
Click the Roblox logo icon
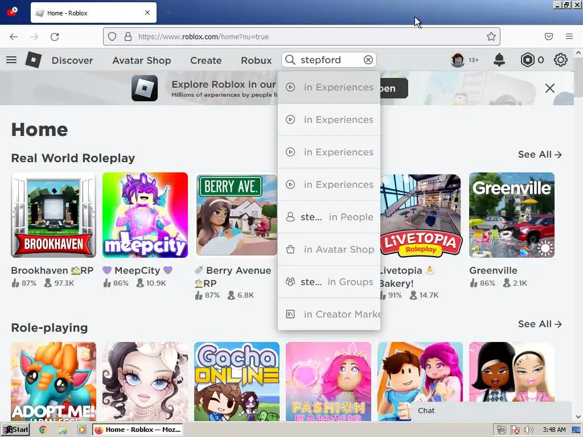coord(34,60)
